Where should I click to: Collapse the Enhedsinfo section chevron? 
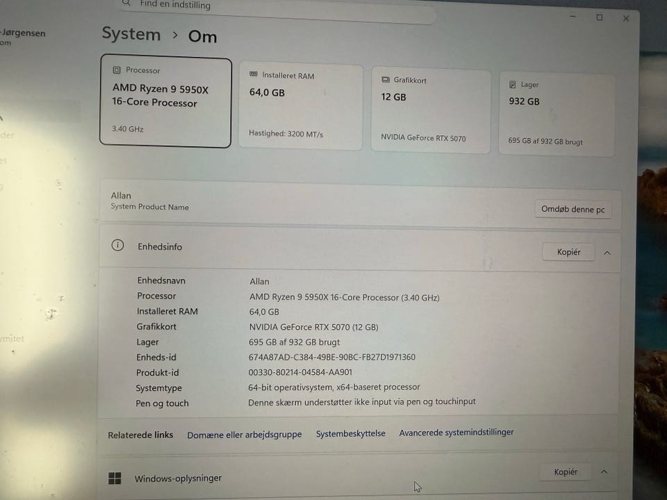click(607, 253)
